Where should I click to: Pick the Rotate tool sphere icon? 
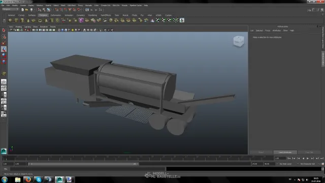tap(4, 55)
